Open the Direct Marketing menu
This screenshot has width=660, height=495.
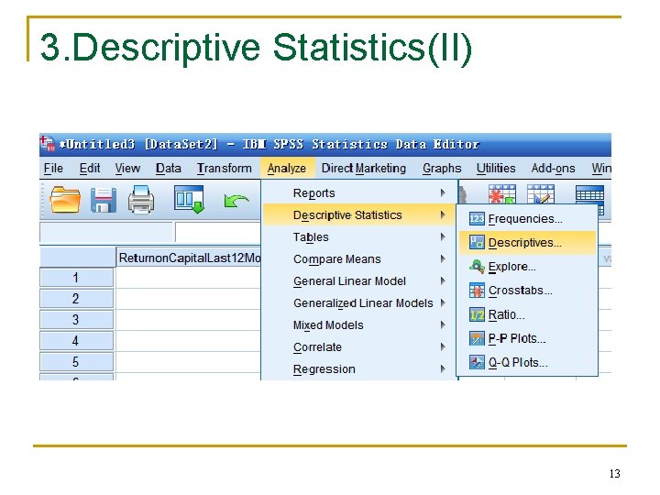(x=364, y=169)
